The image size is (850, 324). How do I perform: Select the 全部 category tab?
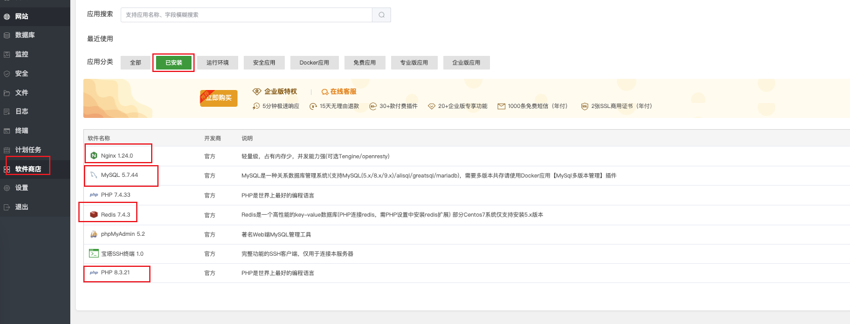tap(136, 63)
